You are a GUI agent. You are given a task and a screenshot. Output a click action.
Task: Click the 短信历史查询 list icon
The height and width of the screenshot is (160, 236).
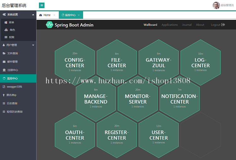(4, 112)
